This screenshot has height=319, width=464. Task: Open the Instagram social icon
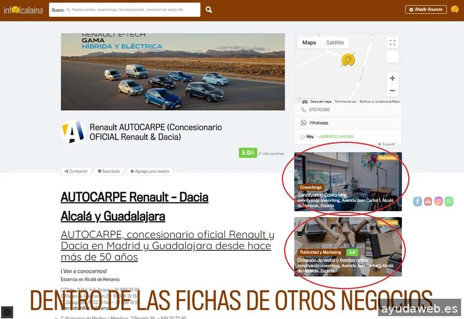[438, 201]
